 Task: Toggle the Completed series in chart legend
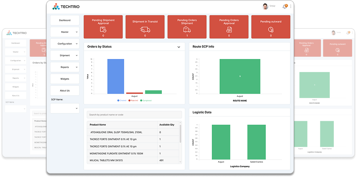pyautogui.click(x=146, y=100)
